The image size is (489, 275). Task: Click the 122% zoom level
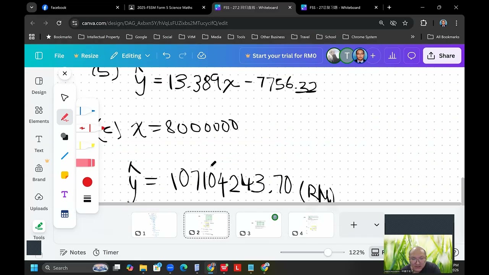point(357,252)
